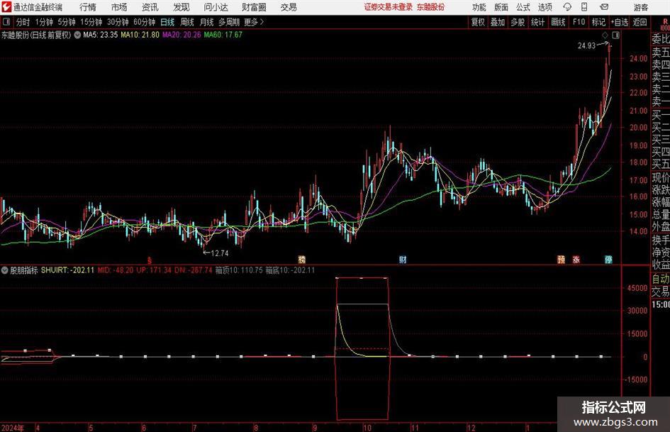Click the 涨 marker icon on chart

[x=576, y=260]
